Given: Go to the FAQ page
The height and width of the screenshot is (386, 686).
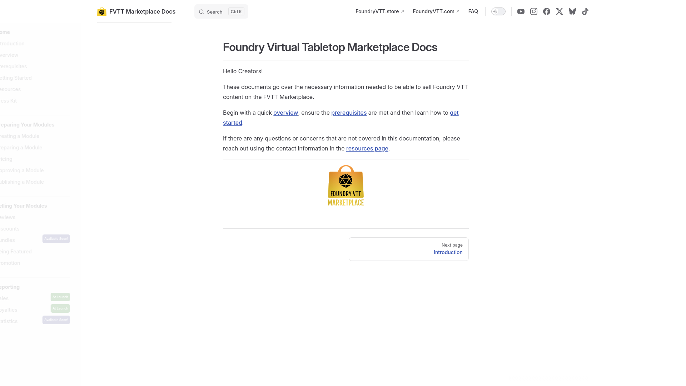Looking at the screenshot, I should tap(473, 11).
